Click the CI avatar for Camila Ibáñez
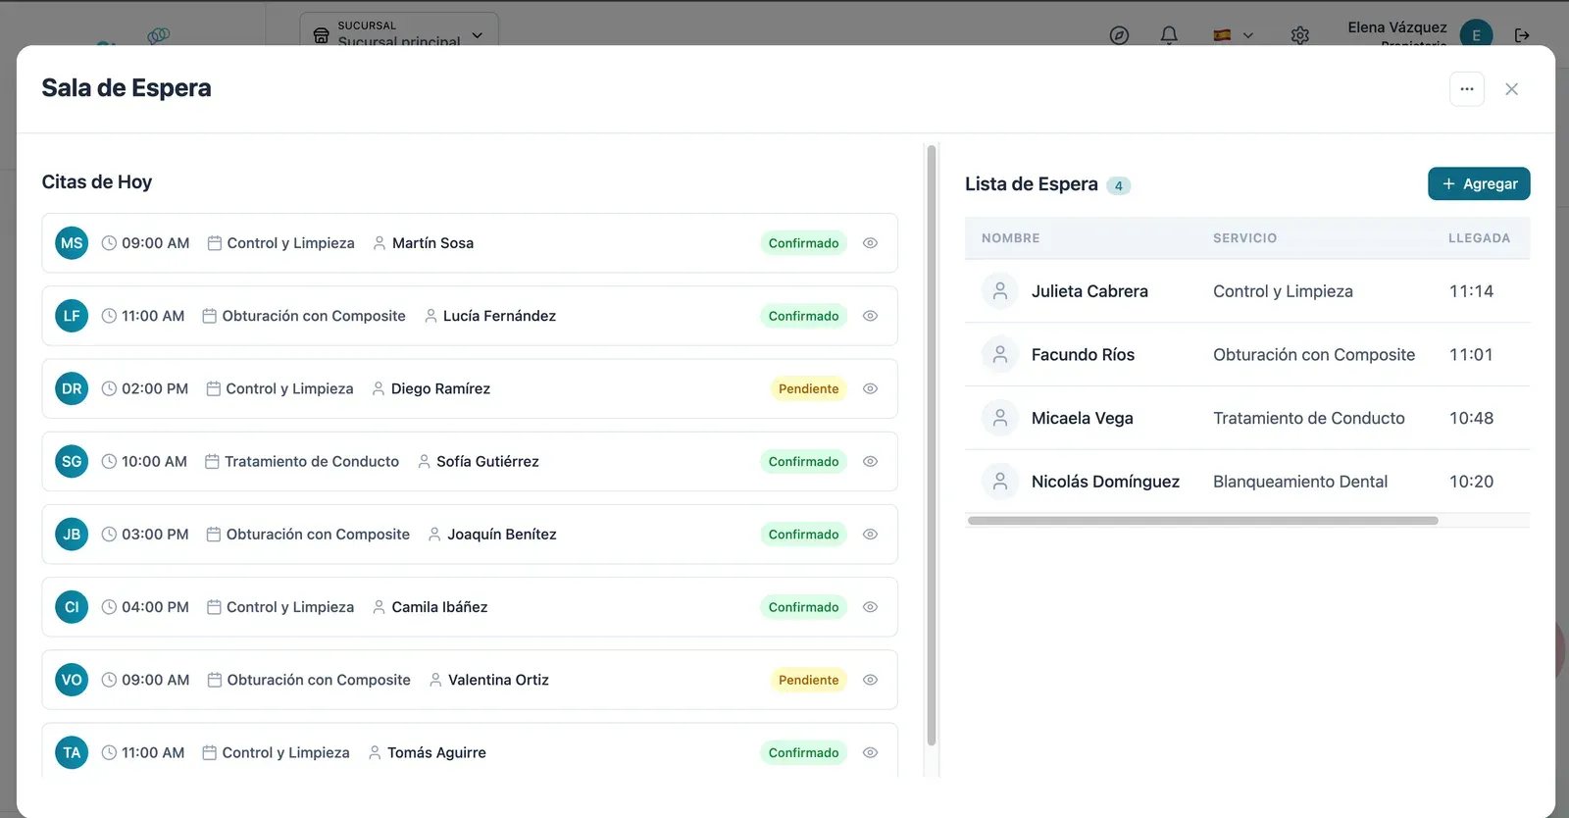Viewport: 1569px width, 818px height. pos(72,607)
